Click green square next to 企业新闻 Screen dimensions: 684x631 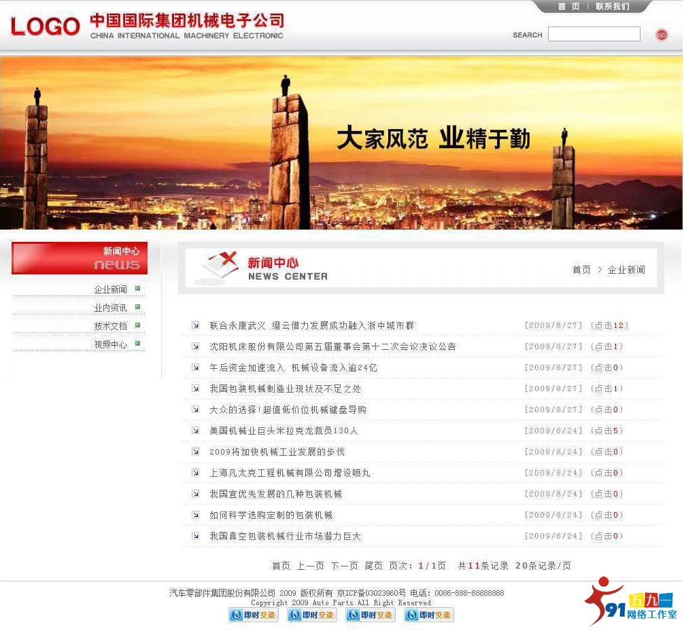tap(137, 289)
